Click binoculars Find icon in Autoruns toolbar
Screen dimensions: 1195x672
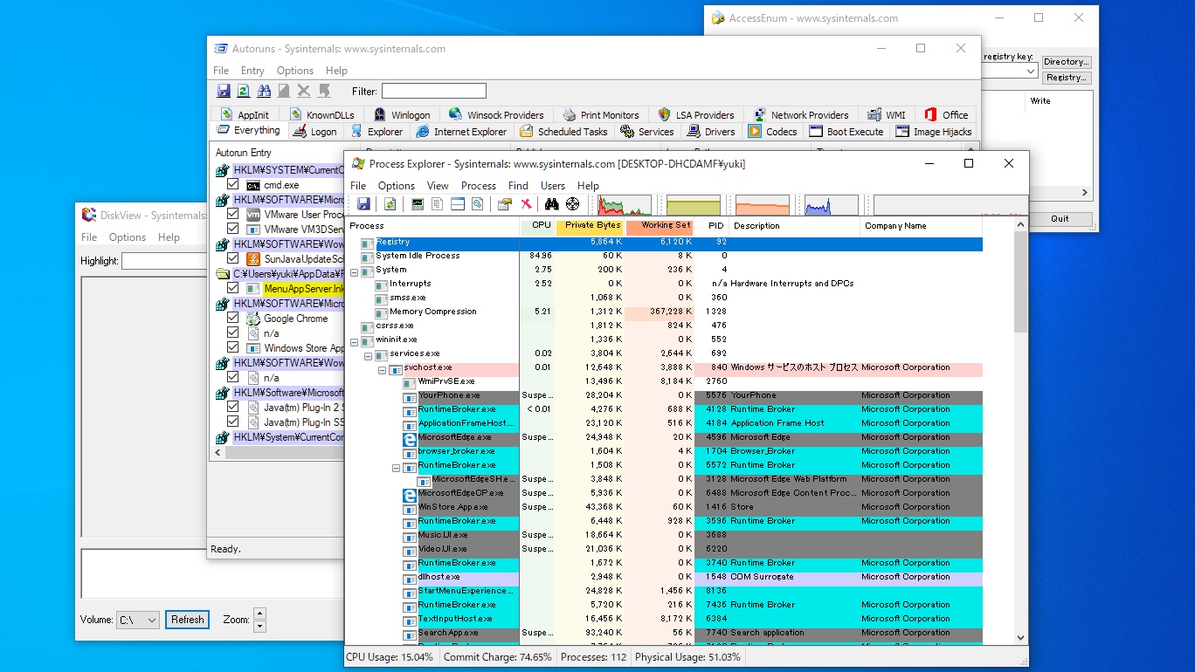pos(264,91)
